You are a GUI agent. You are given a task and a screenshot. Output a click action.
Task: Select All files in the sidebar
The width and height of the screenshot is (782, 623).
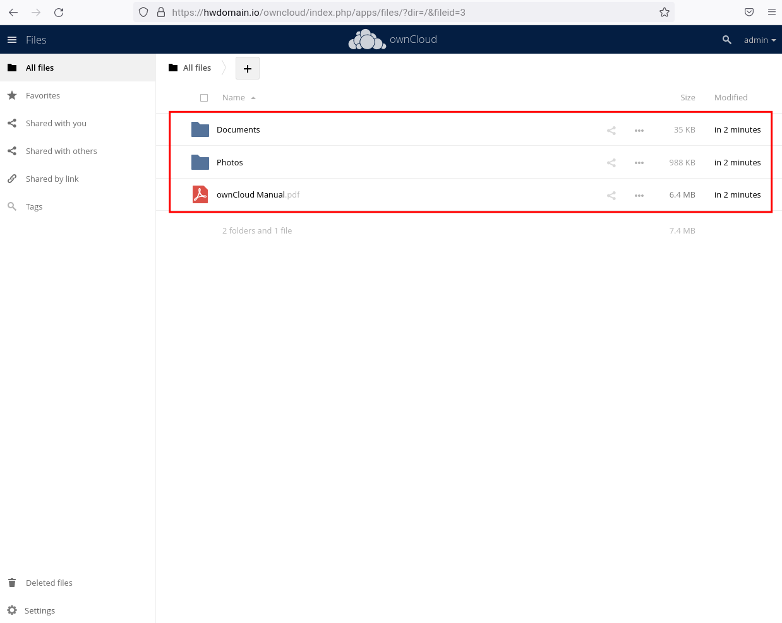click(x=78, y=68)
